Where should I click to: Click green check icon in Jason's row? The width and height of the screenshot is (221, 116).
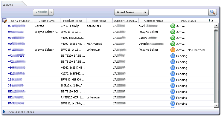click(173, 38)
